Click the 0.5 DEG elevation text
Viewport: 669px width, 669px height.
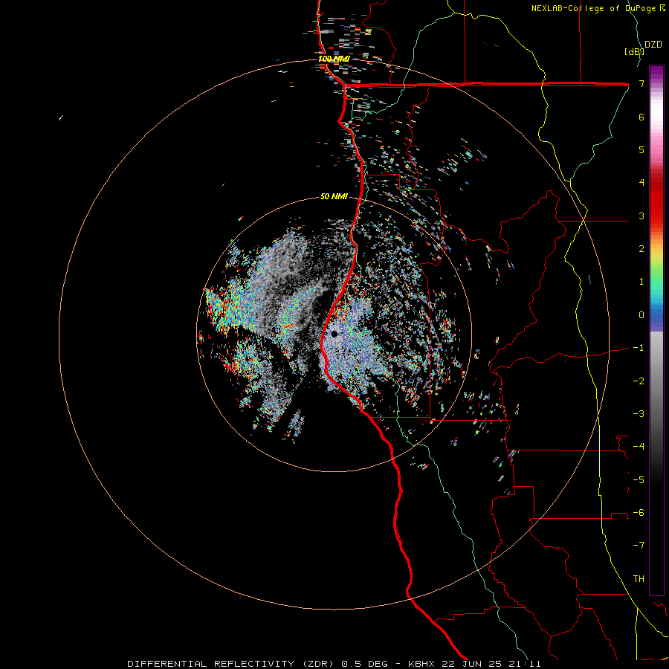click(x=364, y=664)
